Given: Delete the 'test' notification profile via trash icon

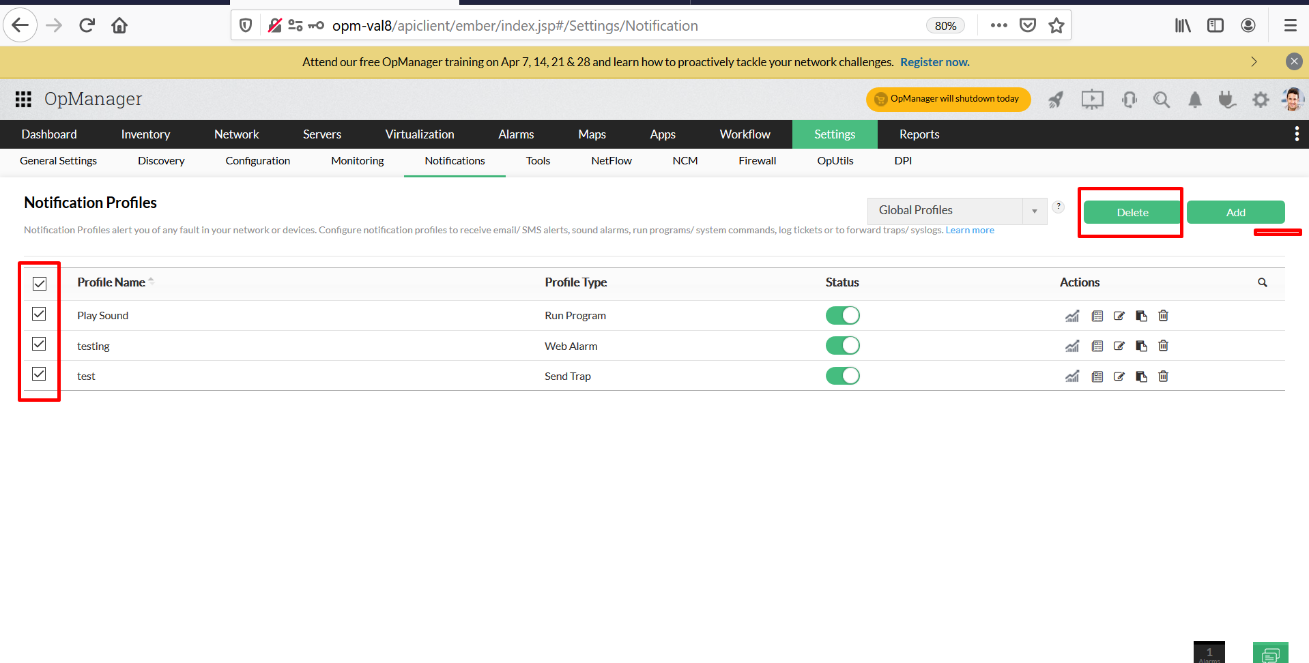Looking at the screenshot, I should coord(1163,376).
